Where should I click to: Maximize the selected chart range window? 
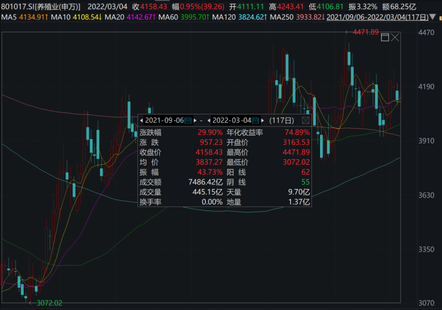(x=385, y=37)
